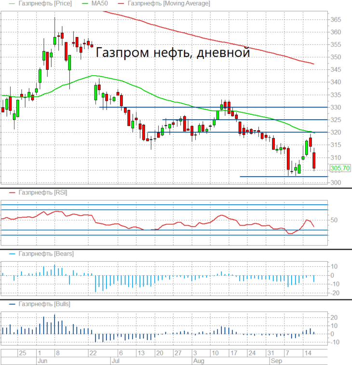This screenshot has width=352, height=365.
Task: Click the dark-blue Bulls legend marker
Action: pos(12,304)
